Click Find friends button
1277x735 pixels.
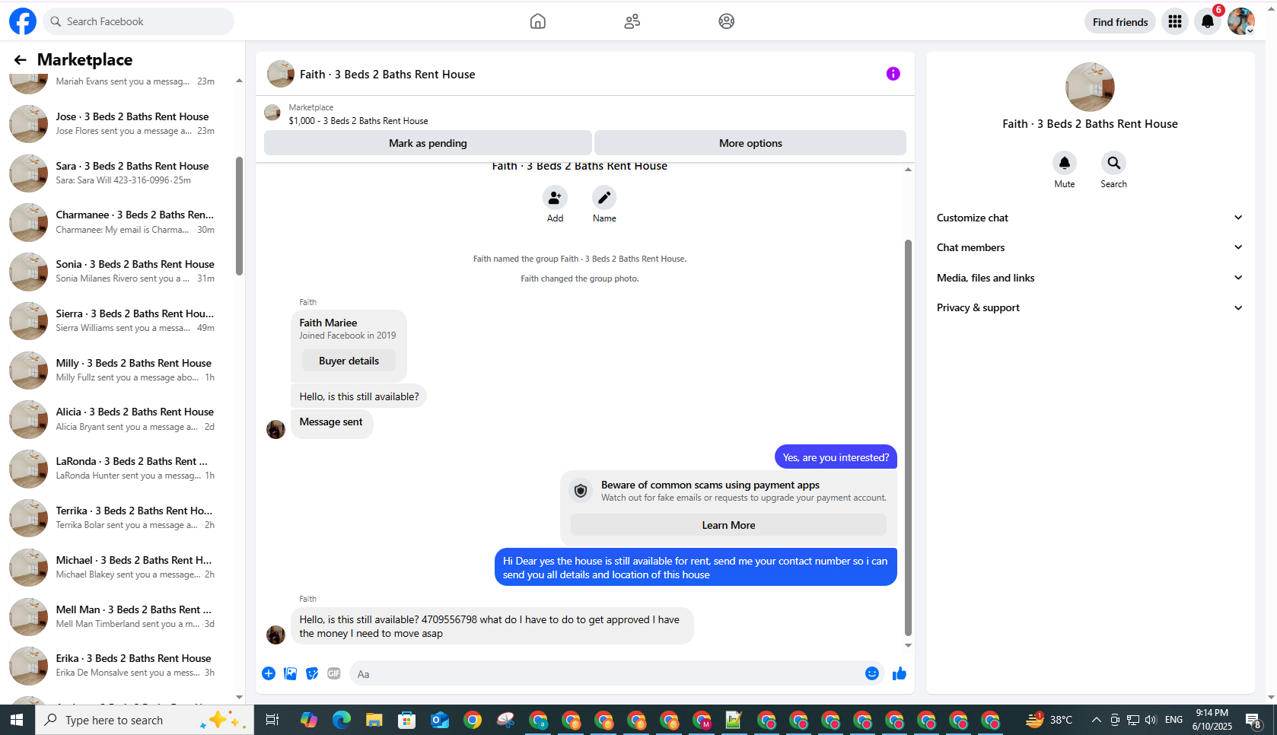1120,22
